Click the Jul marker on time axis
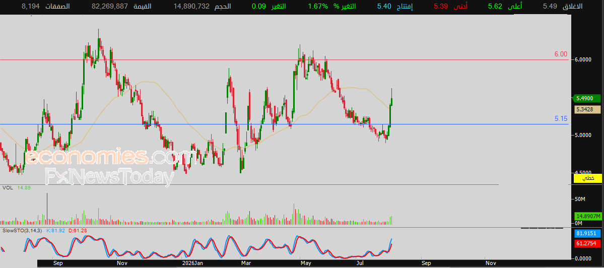Image resolution: width=604 pixels, height=268 pixels. [x=361, y=263]
